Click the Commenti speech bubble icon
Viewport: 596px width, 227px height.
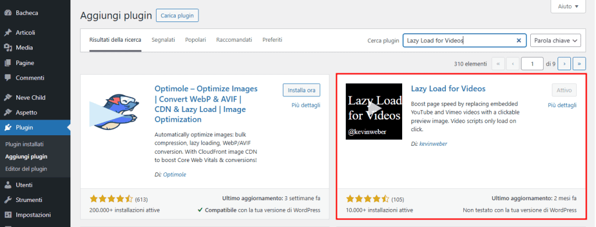click(8, 78)
